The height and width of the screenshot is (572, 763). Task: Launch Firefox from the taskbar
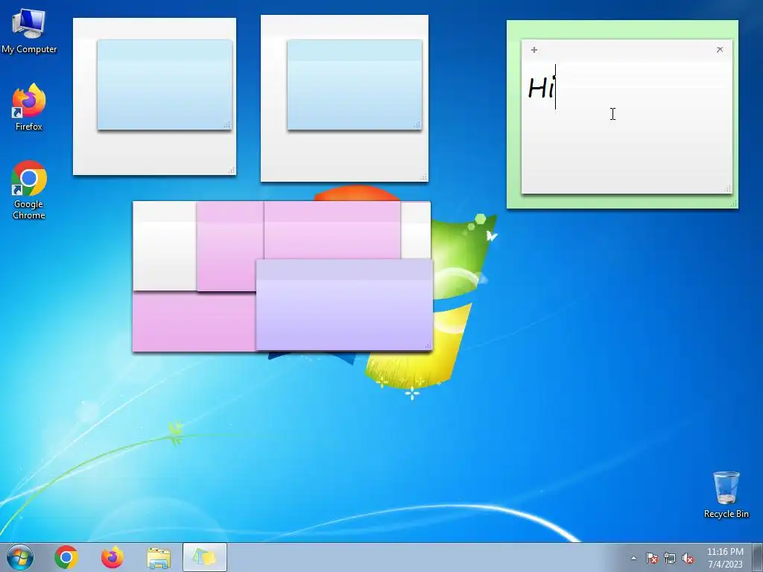coord(112,557)
